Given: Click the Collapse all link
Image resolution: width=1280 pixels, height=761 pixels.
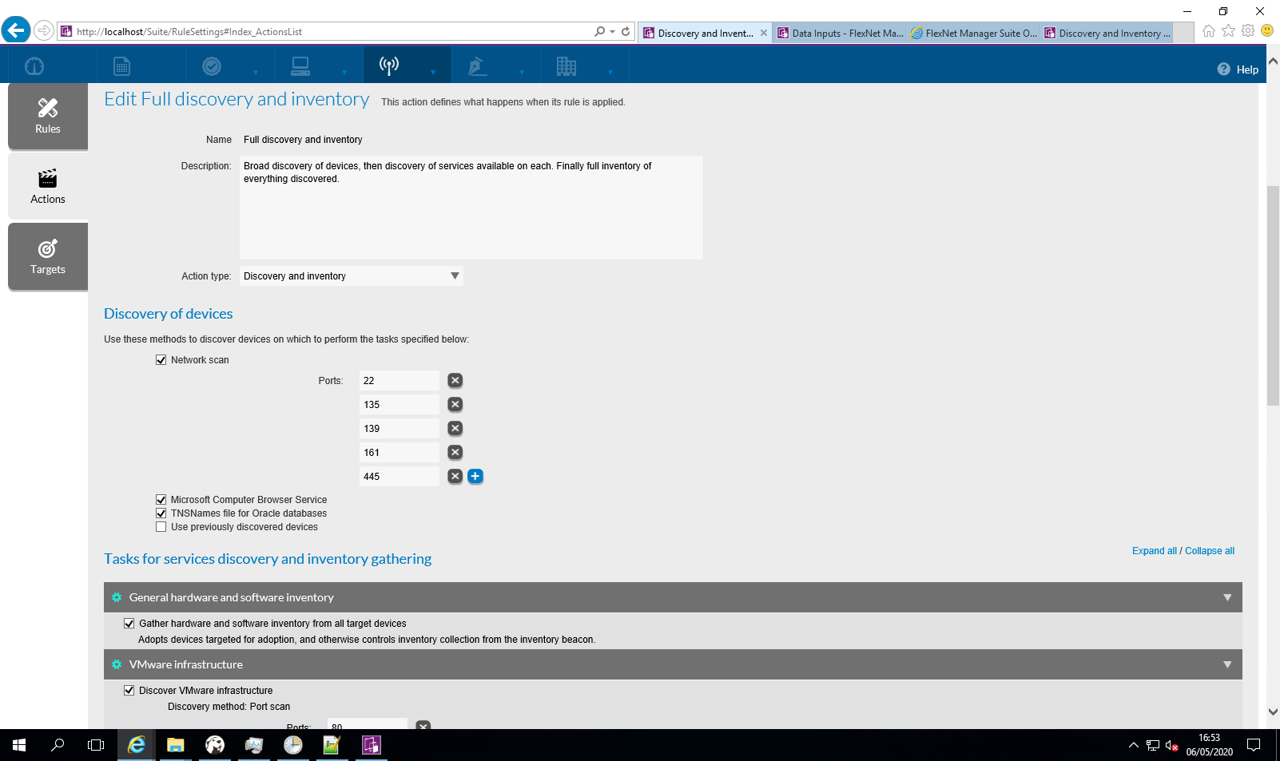Looking at the screenshot, I should click(1210, 551).
